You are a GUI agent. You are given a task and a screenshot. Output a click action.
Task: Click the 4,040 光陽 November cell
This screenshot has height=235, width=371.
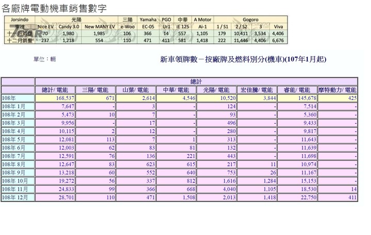pyautogui.click(x=216, y=189)
